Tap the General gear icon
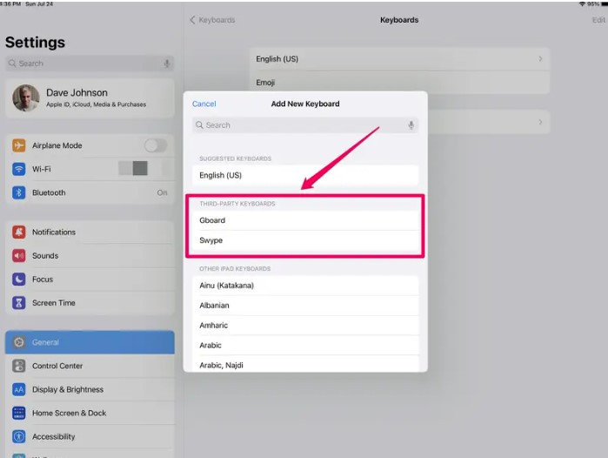This screenshot has width=608, height=458. pyautogui.click(x=18, y=342)
